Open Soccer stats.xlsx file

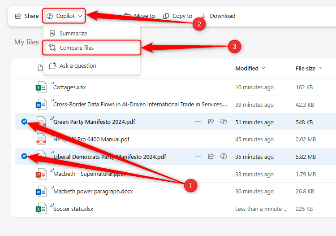(x=73, y=209)
